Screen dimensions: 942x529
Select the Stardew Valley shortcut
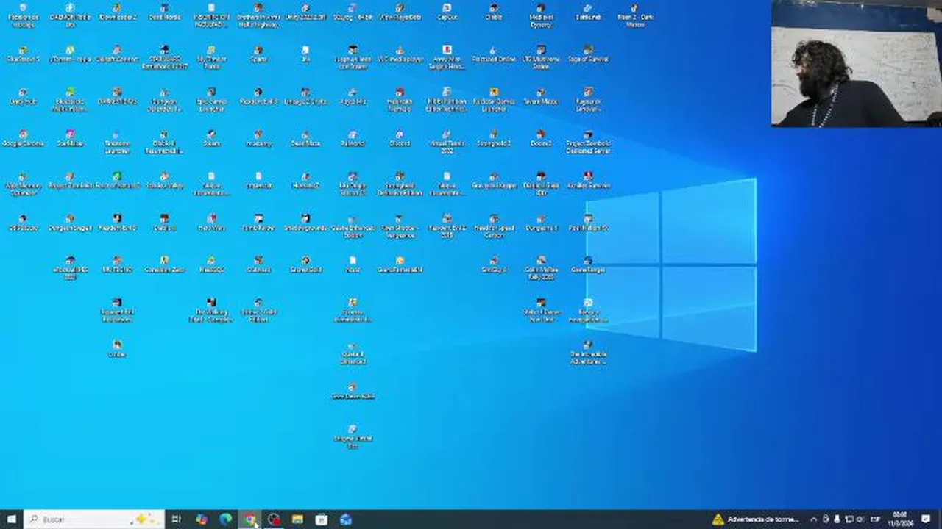(x=164, y=181)
